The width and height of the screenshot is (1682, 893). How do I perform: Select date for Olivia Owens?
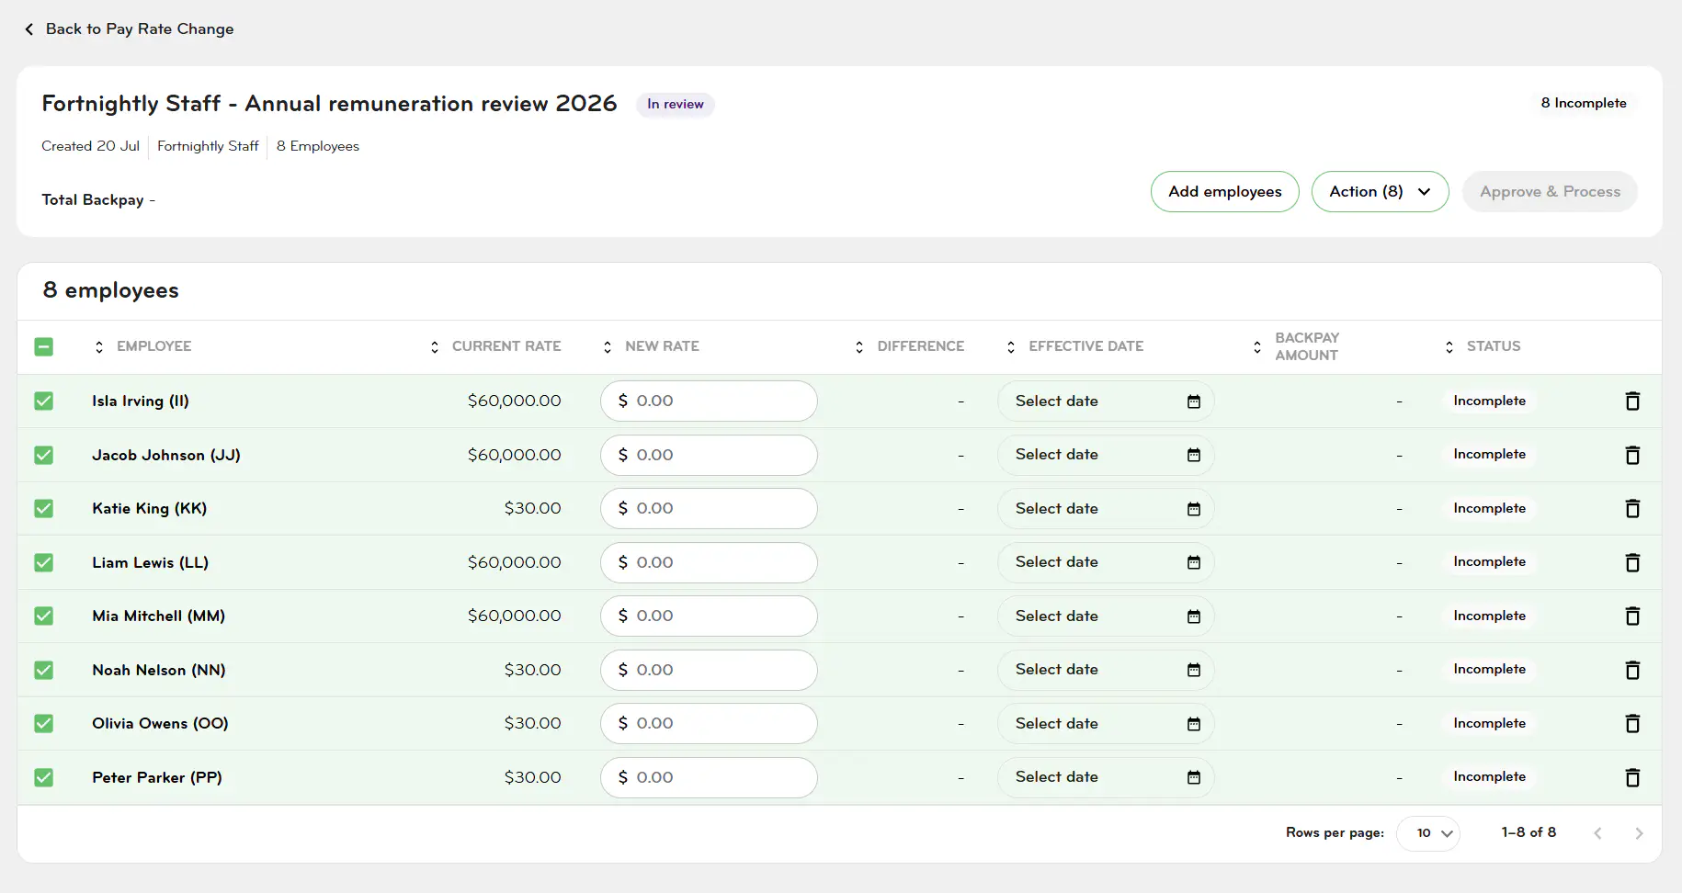pyautogui.click(x=1106, y=724)
